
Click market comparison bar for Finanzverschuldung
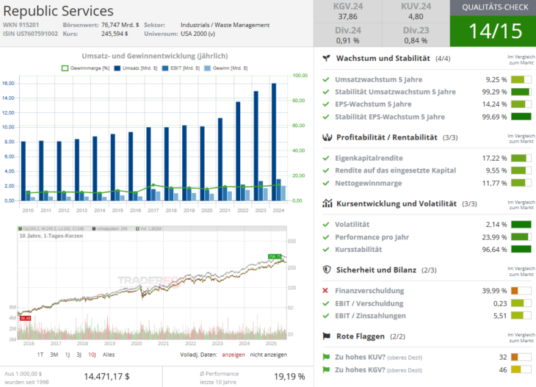point(521,291)
